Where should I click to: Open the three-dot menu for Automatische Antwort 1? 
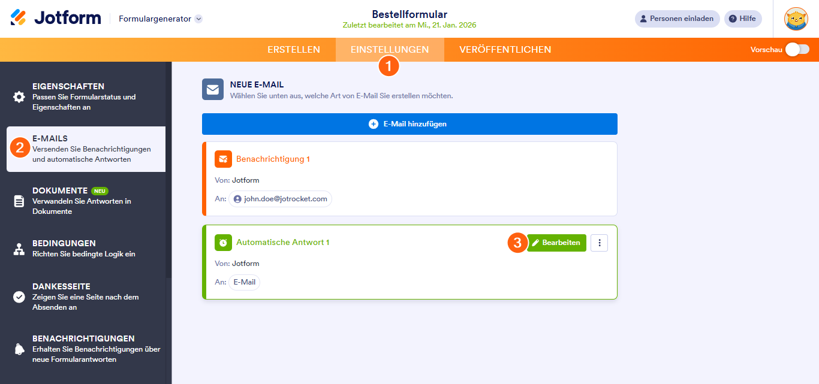pos(599,243)
